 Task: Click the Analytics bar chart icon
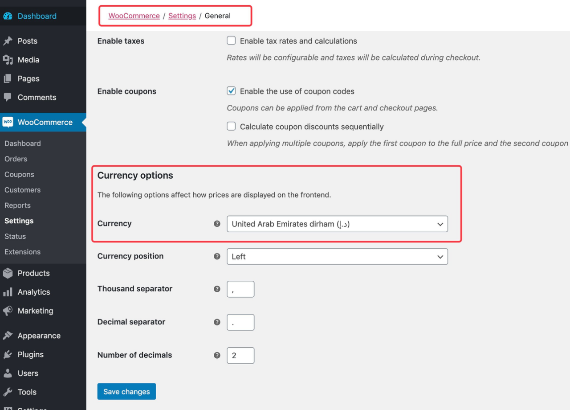point(8,292)
